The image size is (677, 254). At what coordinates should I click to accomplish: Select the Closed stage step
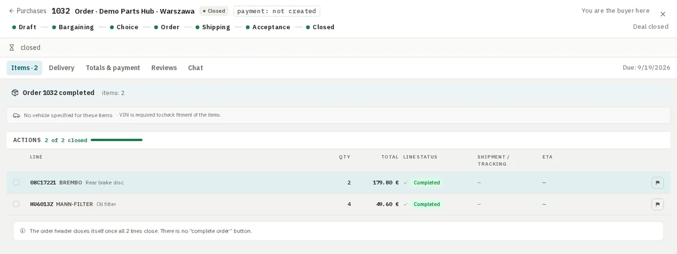click(x=320, y=27)
